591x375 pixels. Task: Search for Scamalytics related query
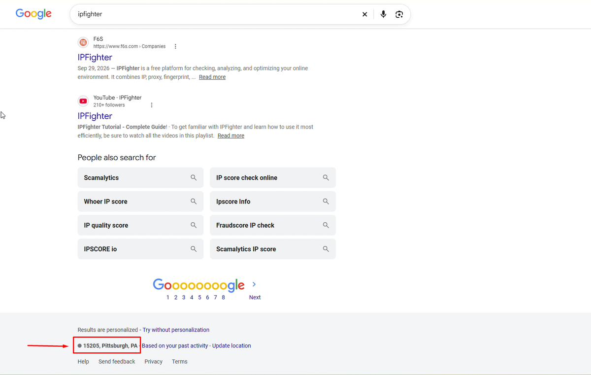[x=140, y=177]
